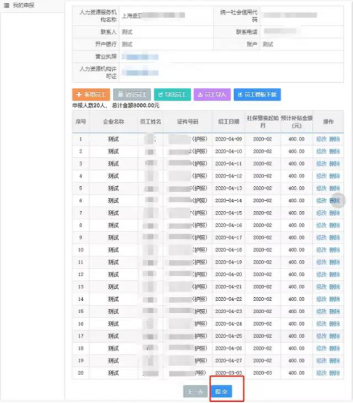Open 我的申报 in the sidebar
This screenshot has height=403, width=353.
[x=24, y=5]
